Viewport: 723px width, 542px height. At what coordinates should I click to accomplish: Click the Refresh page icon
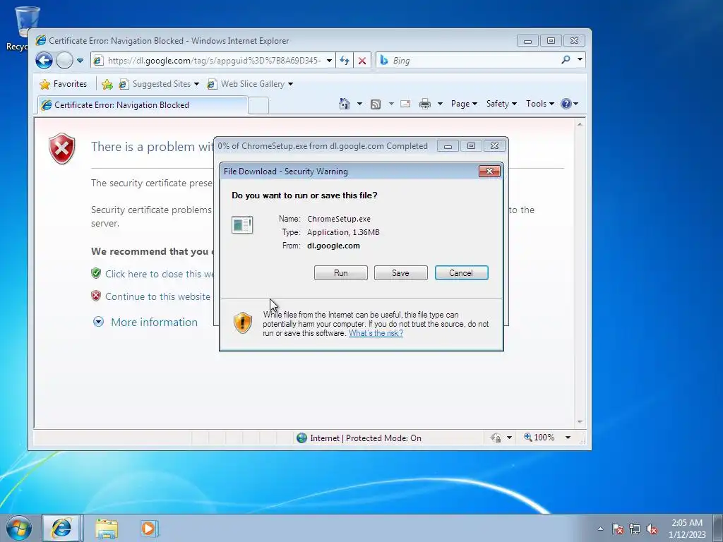(x=345, y=61)
